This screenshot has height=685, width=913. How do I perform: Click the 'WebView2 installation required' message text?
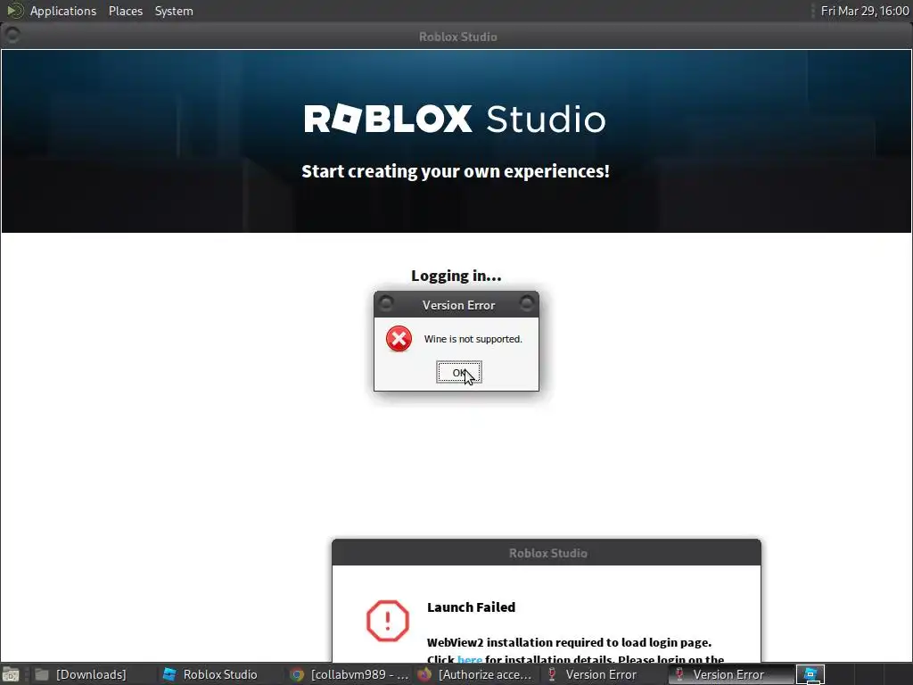569,642
